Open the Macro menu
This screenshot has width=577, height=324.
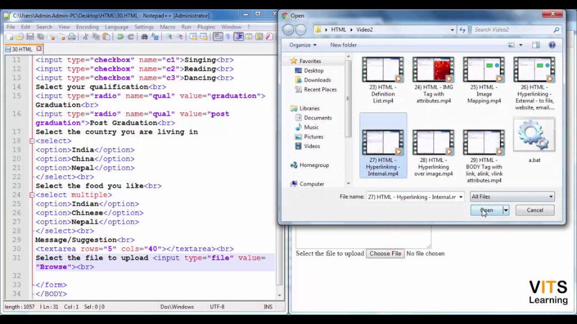pos(167,27)
